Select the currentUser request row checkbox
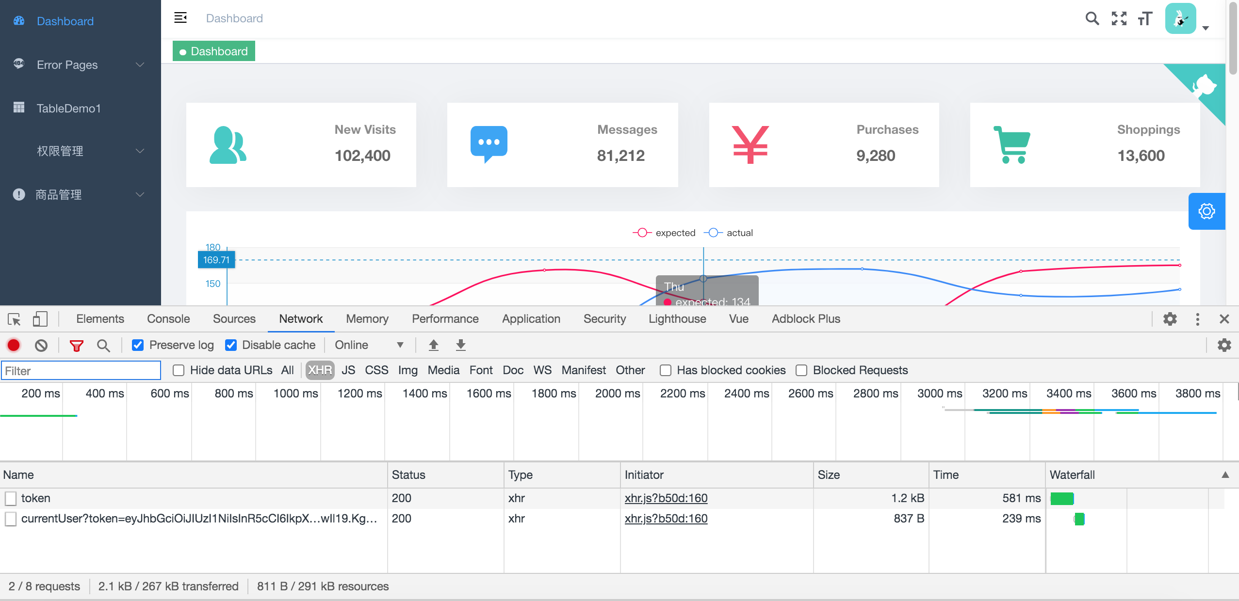Screen dimensions: 1239x601 pyautogui.click(x=11, y=519)
